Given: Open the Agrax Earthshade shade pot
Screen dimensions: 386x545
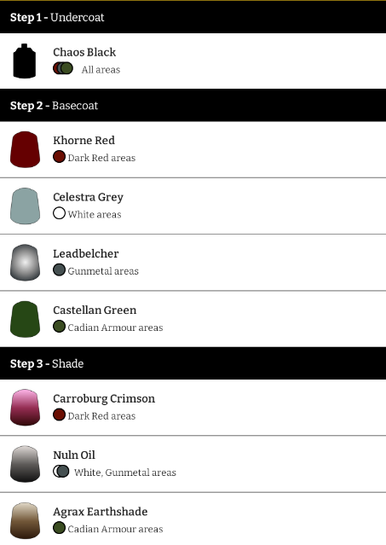Looking at the screenshot, I should click(25, 520).
